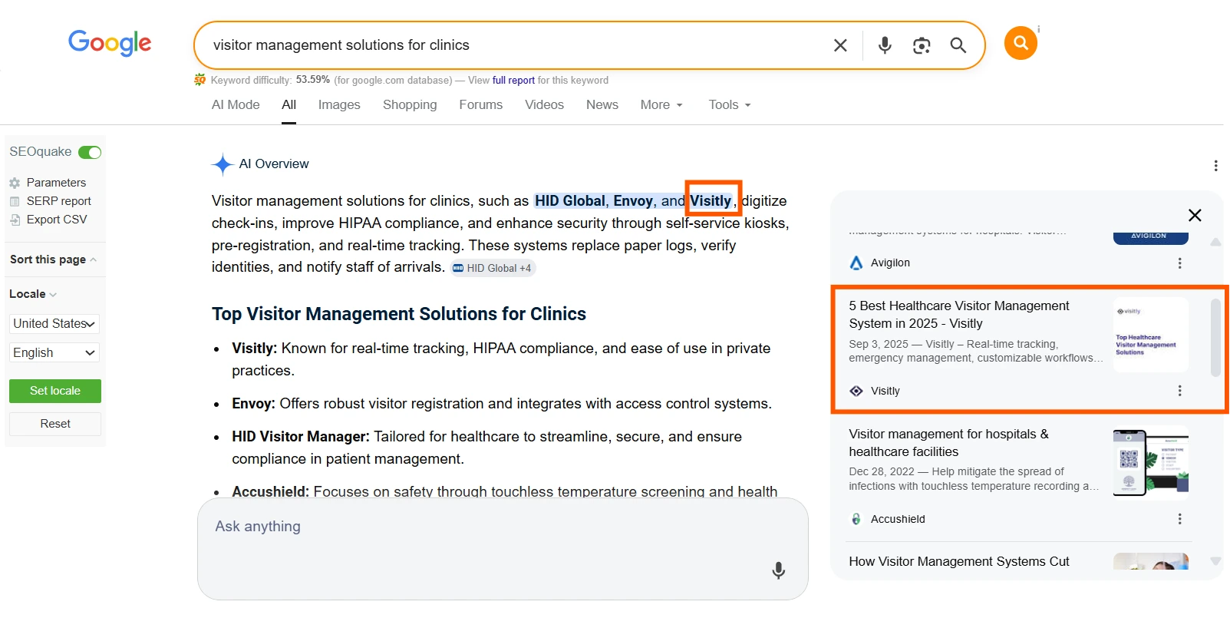Switch to the Videos tab
1230x618 pixels.
click(x=544, y=105)
